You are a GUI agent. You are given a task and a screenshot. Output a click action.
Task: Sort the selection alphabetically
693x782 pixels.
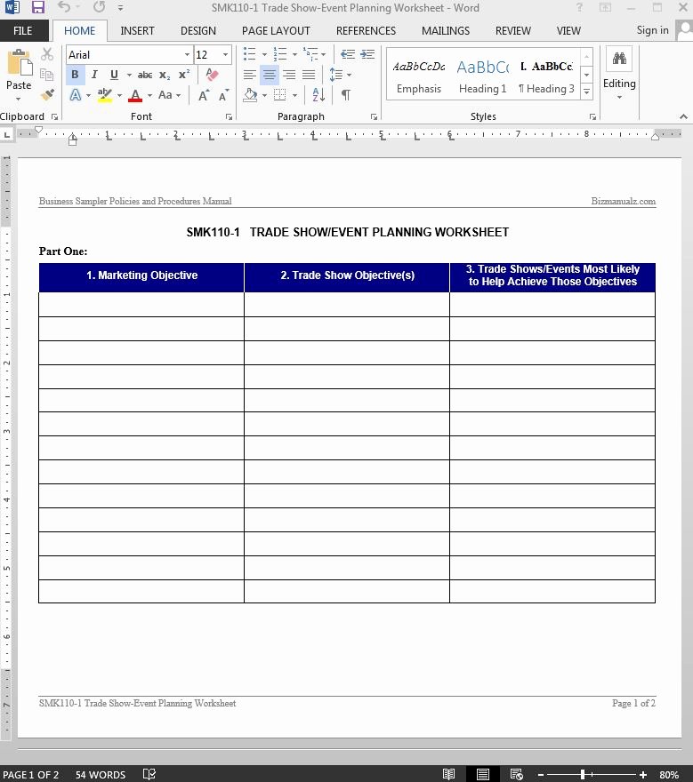pyautogui.click(x=318, y=95)
